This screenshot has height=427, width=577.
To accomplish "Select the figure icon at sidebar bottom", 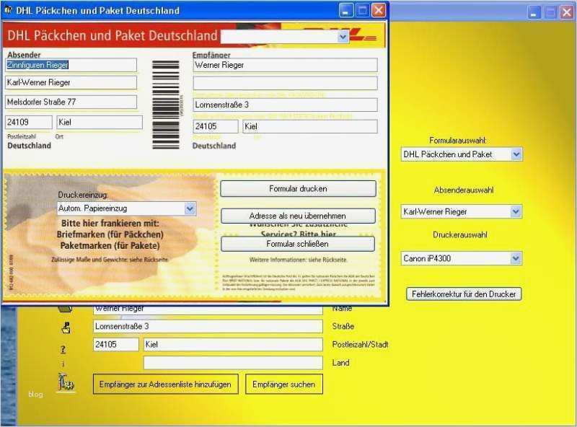I will click(66, 381).
